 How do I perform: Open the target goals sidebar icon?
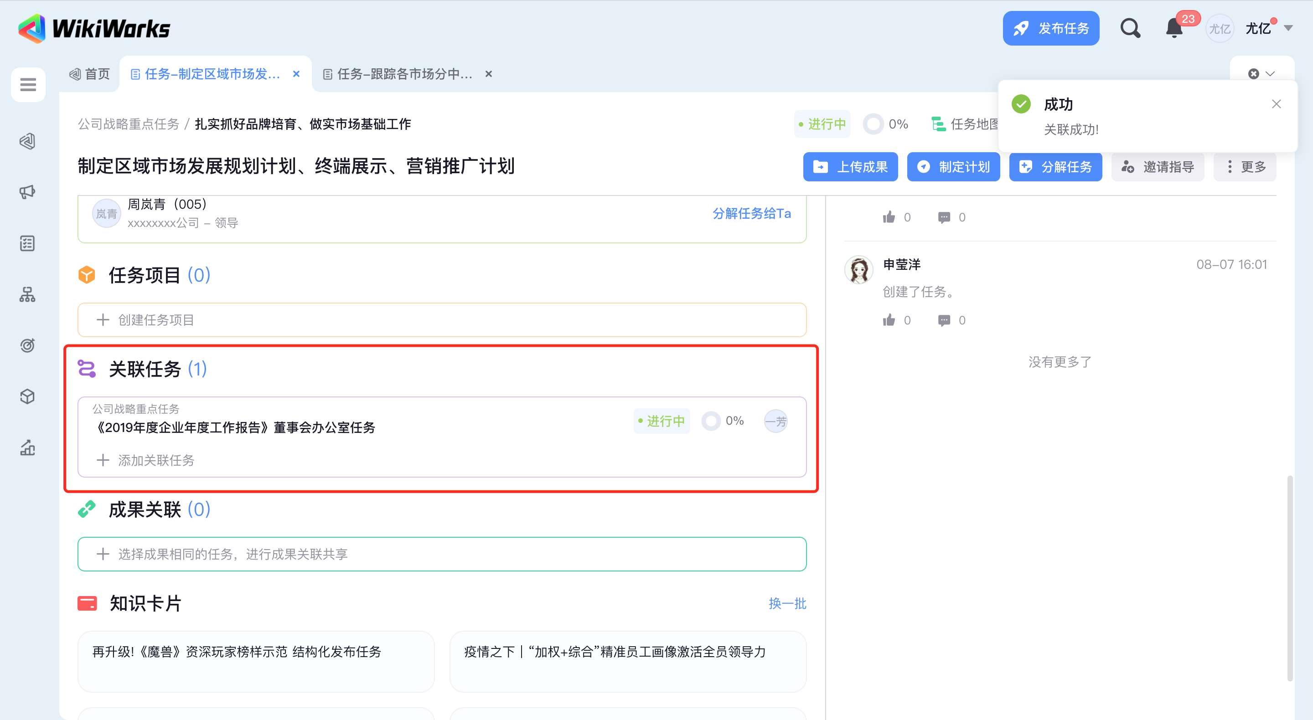coord(27,345)
